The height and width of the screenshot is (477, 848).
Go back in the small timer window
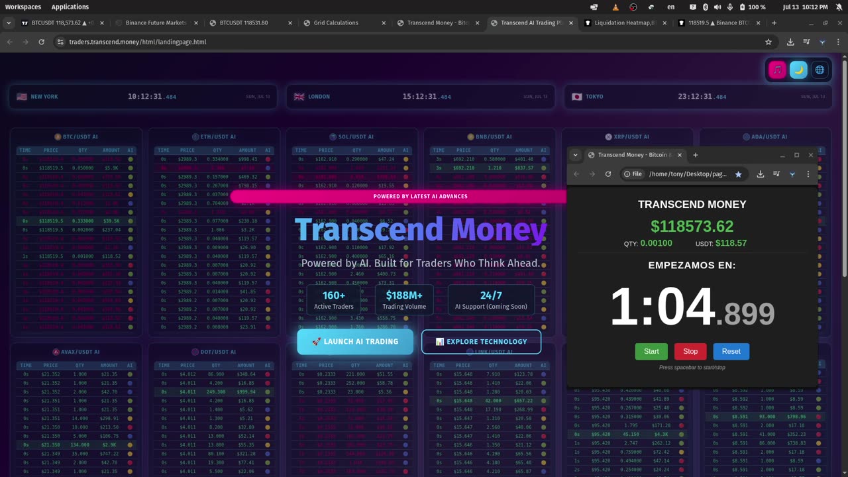(576, 174)
